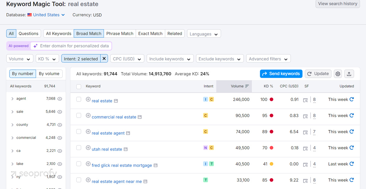
Task: Add 'commercial real estate' via plus icon
Action: pyautogui.click(x=88, y=115)
